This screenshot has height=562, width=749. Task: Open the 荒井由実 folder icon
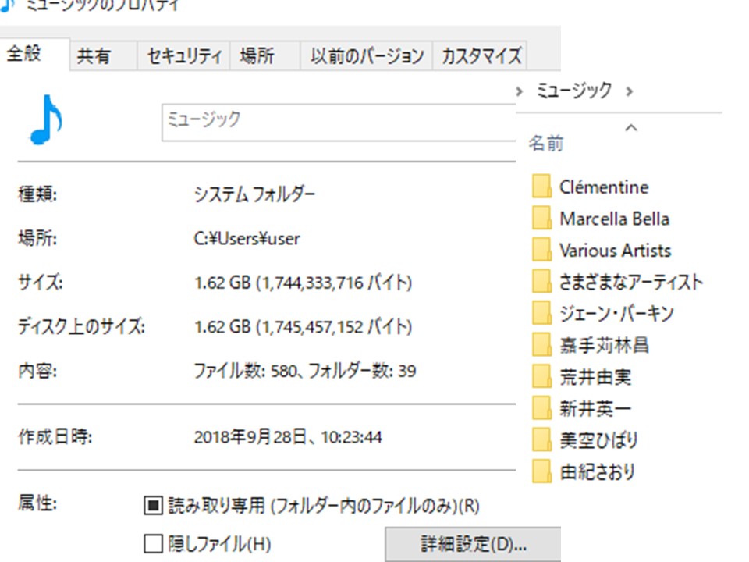click(x=541, y=377)
